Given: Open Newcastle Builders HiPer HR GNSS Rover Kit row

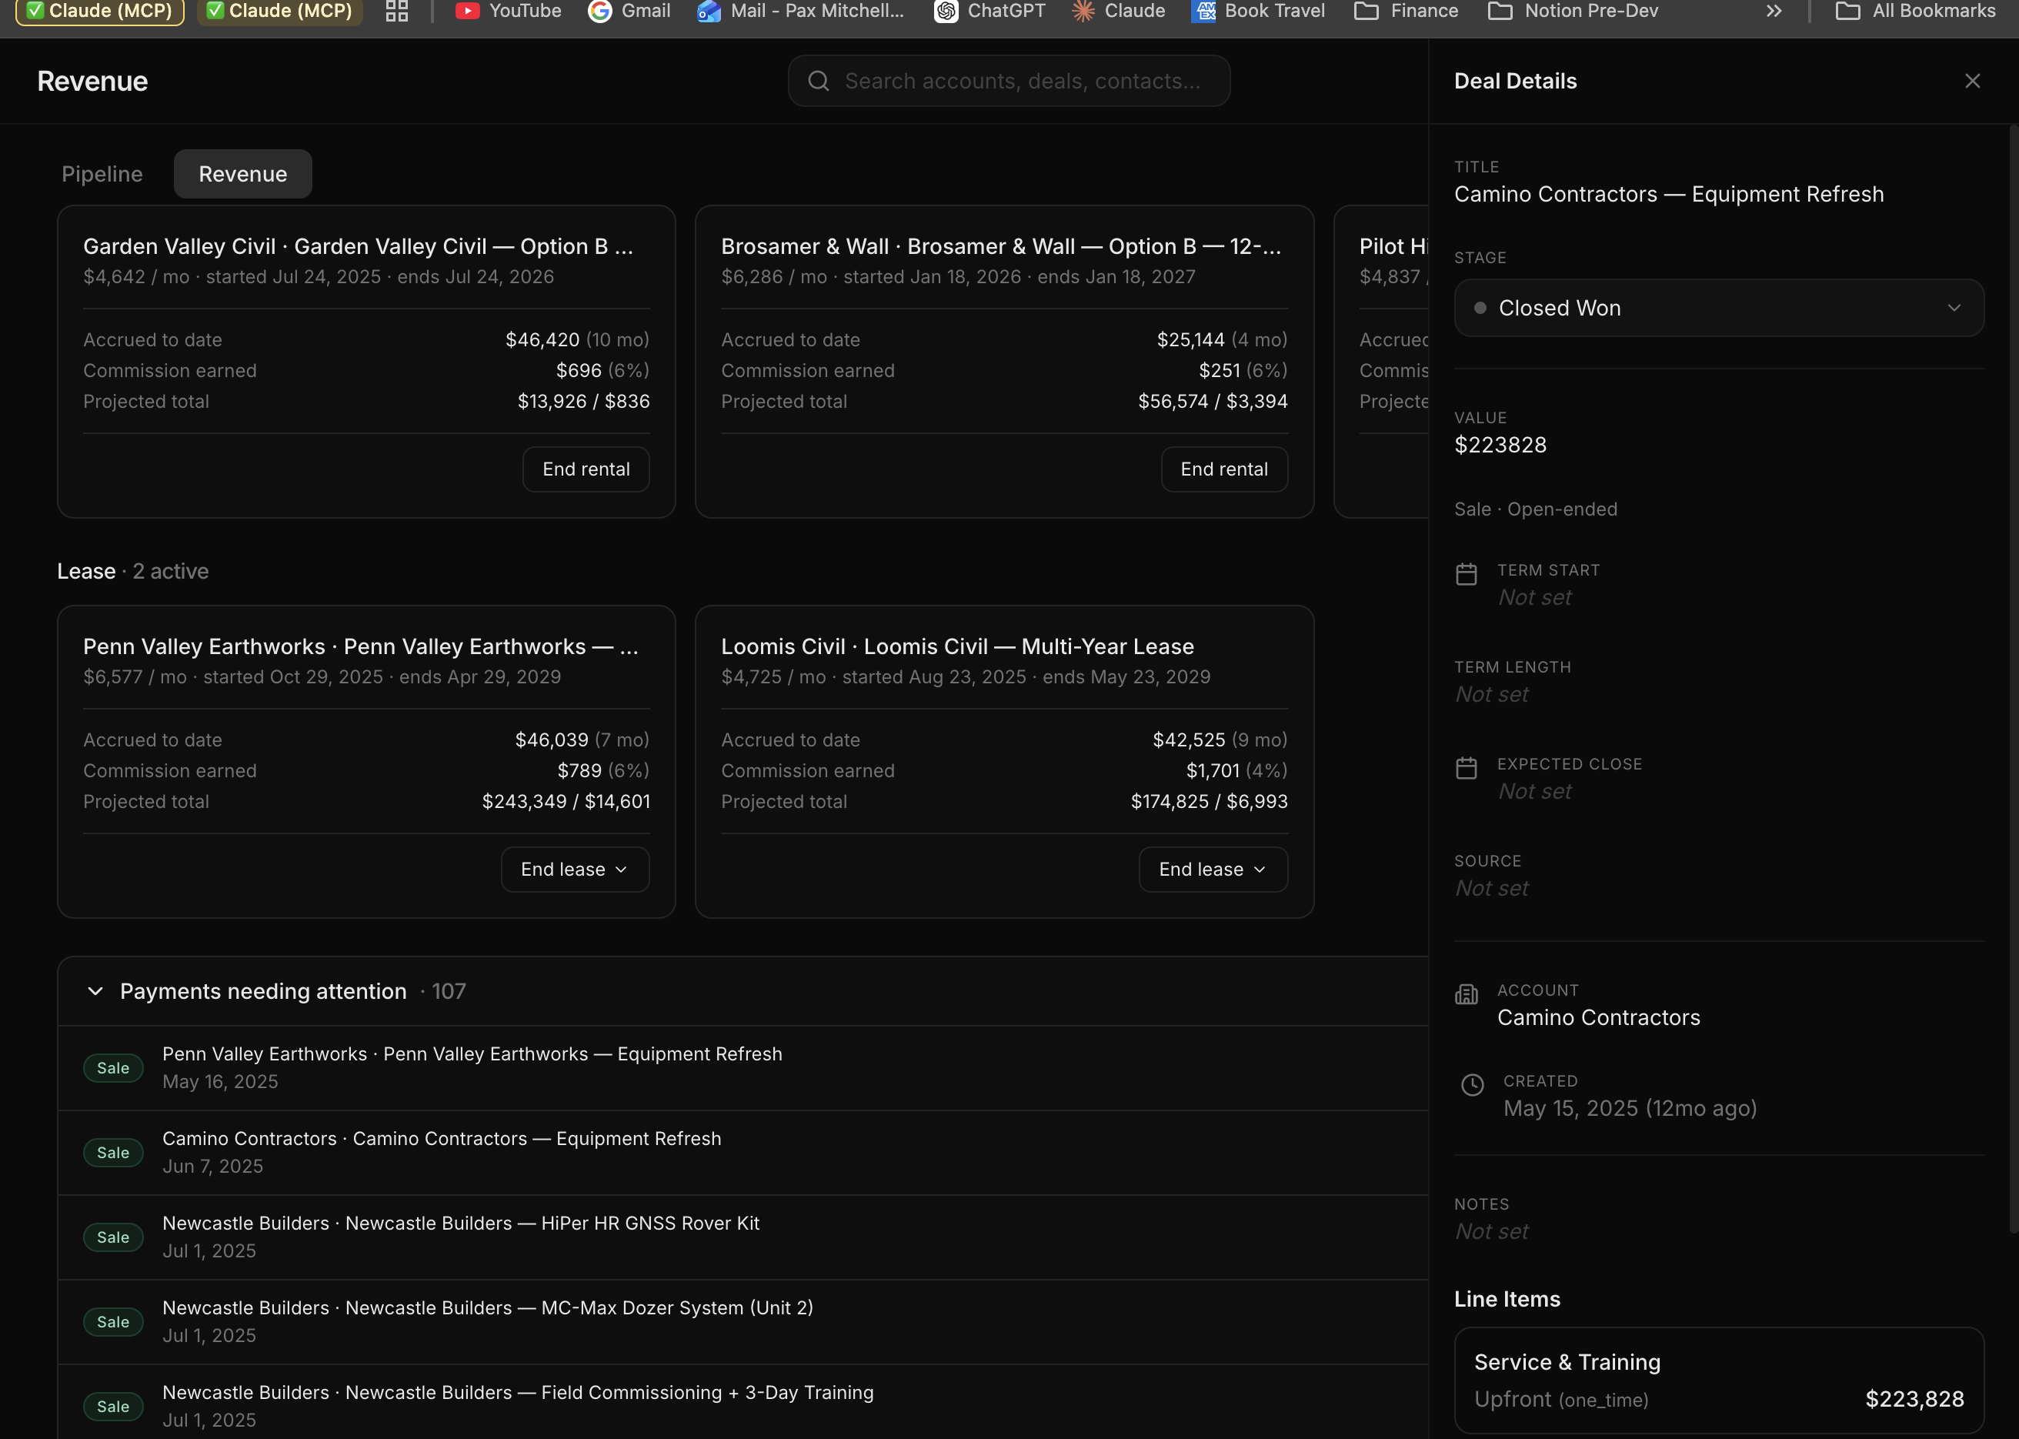Looking at the screenshot, I should (743, 1237).
